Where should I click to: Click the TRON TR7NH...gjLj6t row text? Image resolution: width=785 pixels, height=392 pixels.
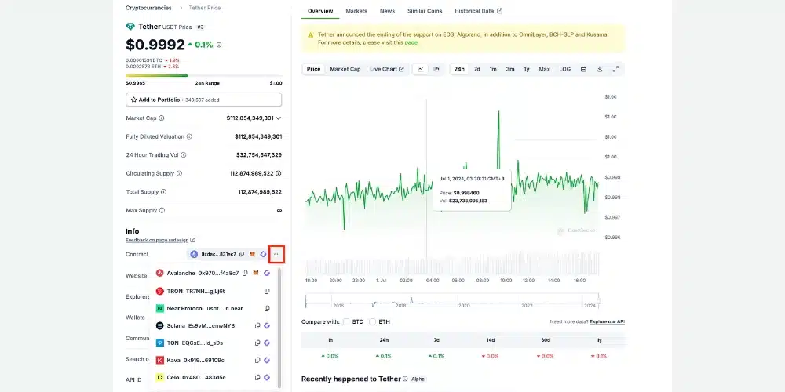tap(195, 291)
